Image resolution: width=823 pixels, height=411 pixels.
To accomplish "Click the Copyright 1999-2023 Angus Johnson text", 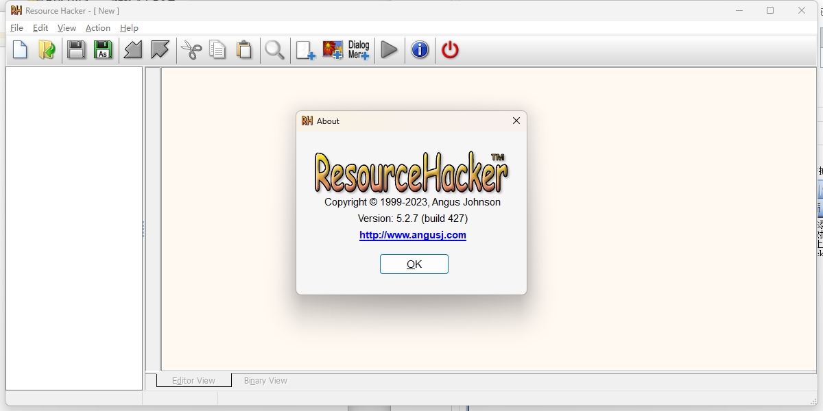I will point(413,202).
